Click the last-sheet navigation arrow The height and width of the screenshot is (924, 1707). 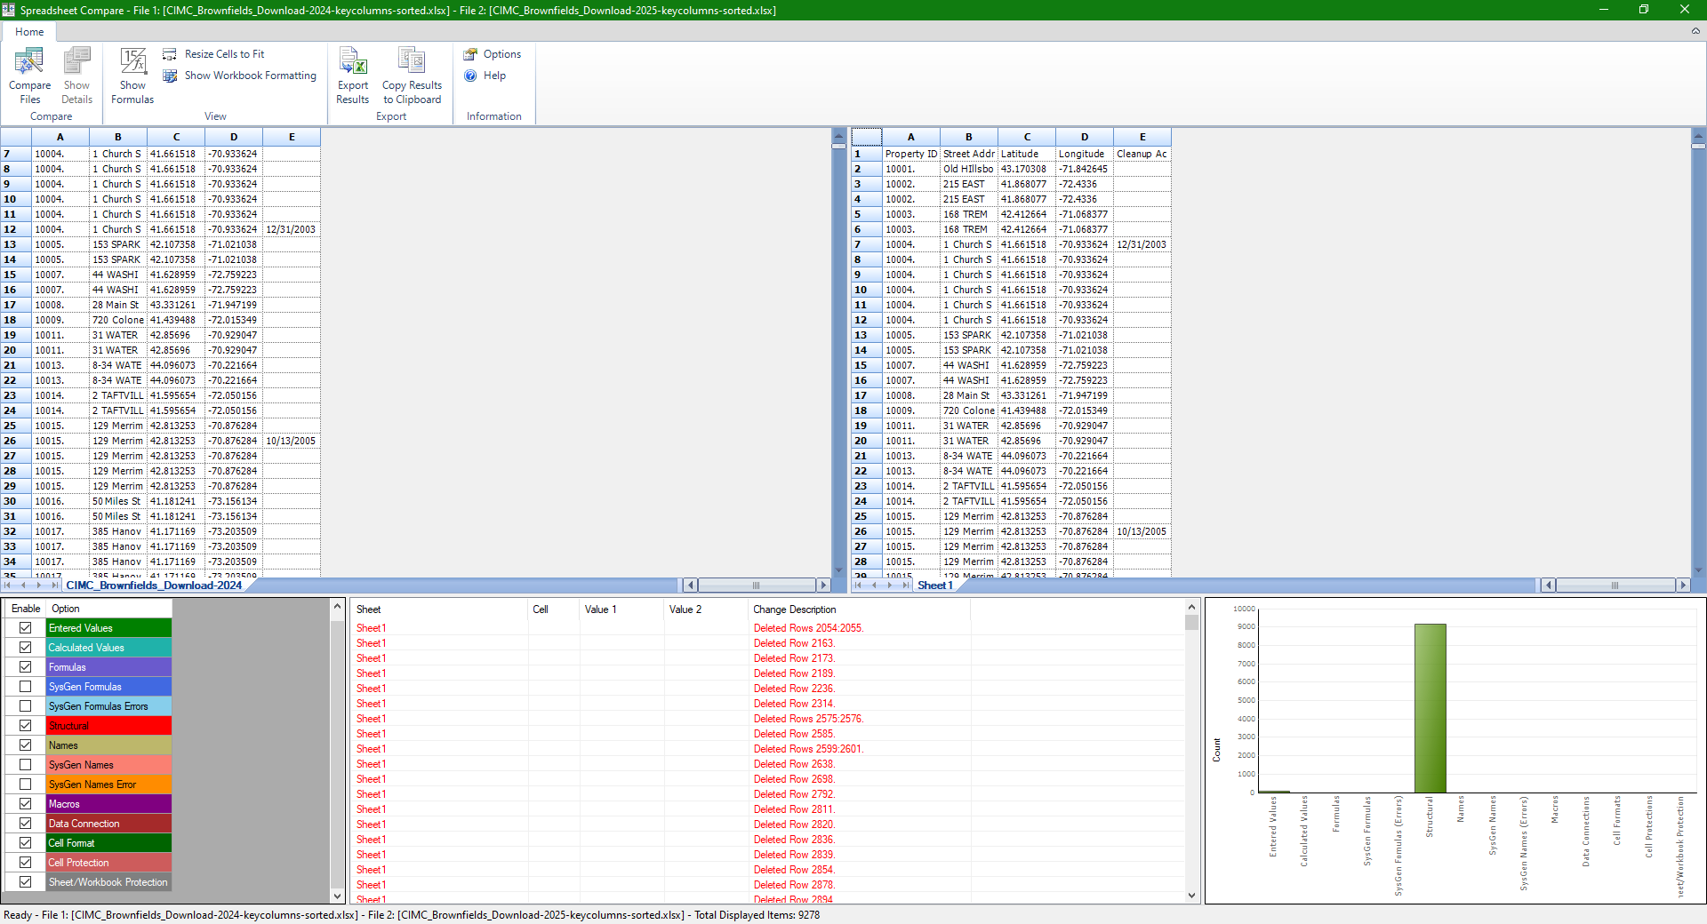pos(907,585)
